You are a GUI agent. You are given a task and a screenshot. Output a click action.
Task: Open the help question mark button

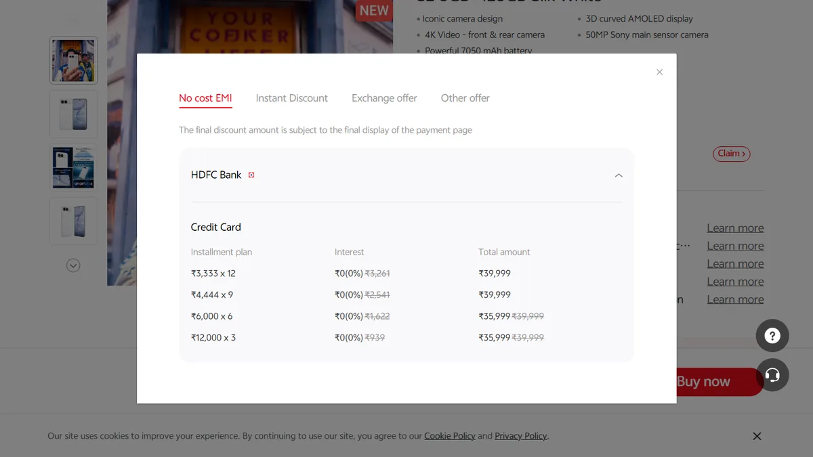772,336
